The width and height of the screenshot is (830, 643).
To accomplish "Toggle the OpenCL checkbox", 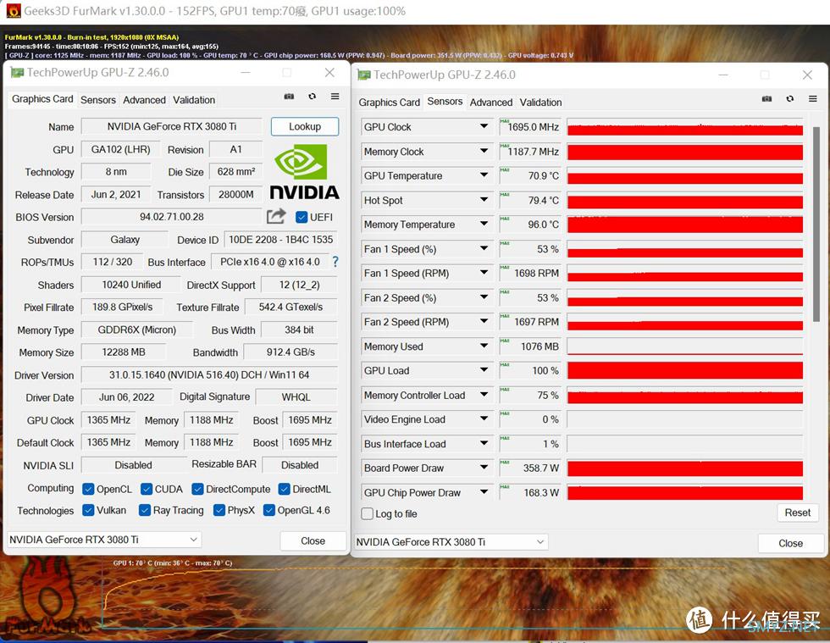I will pos(88,489).
